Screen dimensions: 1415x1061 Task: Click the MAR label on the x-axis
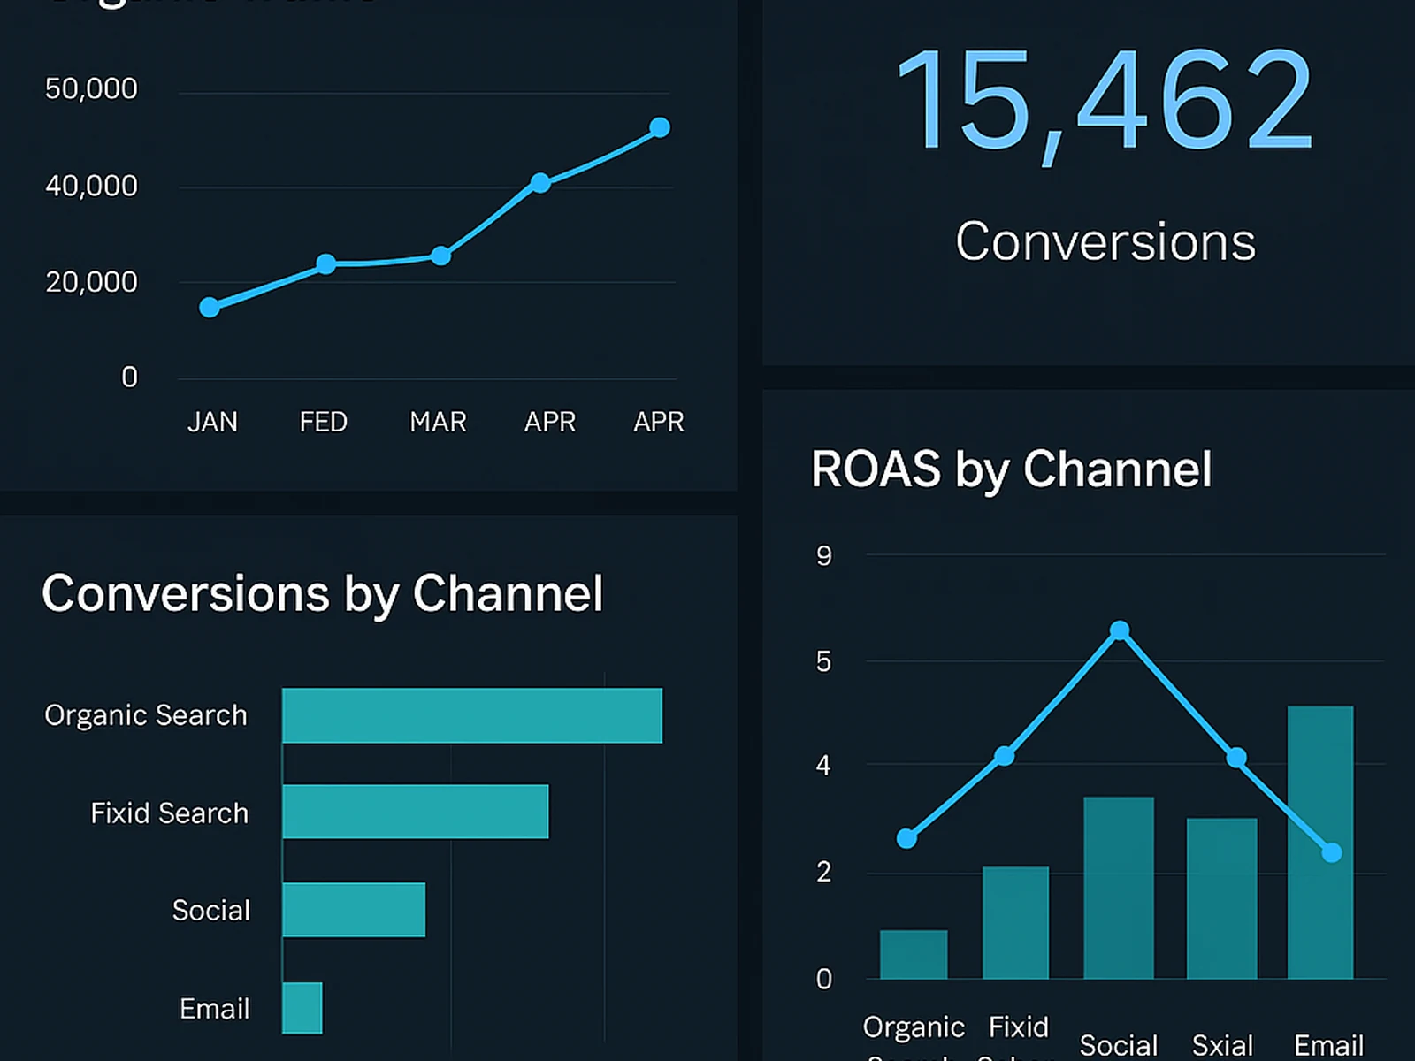coord(438,422)
